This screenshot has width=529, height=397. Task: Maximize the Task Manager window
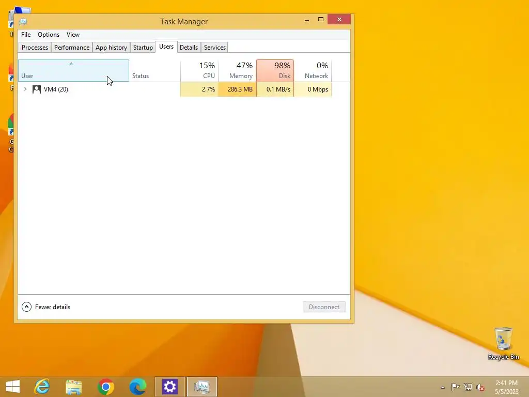click(321, 20)
